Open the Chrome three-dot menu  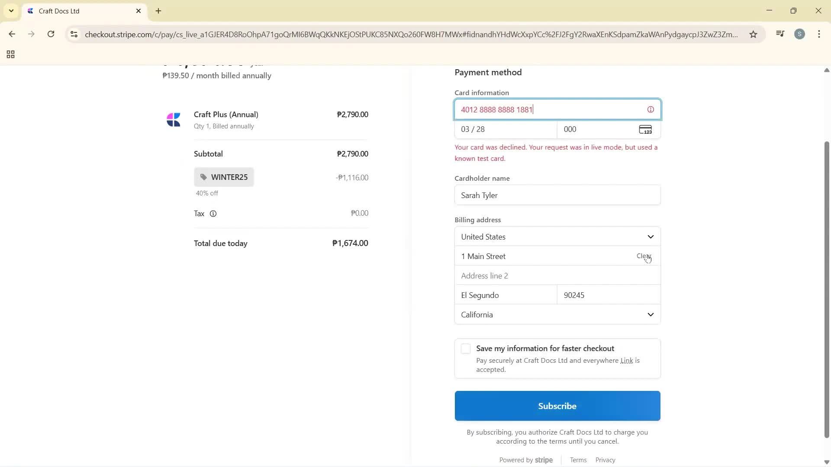pyautogui.click(x=819, y=34)
